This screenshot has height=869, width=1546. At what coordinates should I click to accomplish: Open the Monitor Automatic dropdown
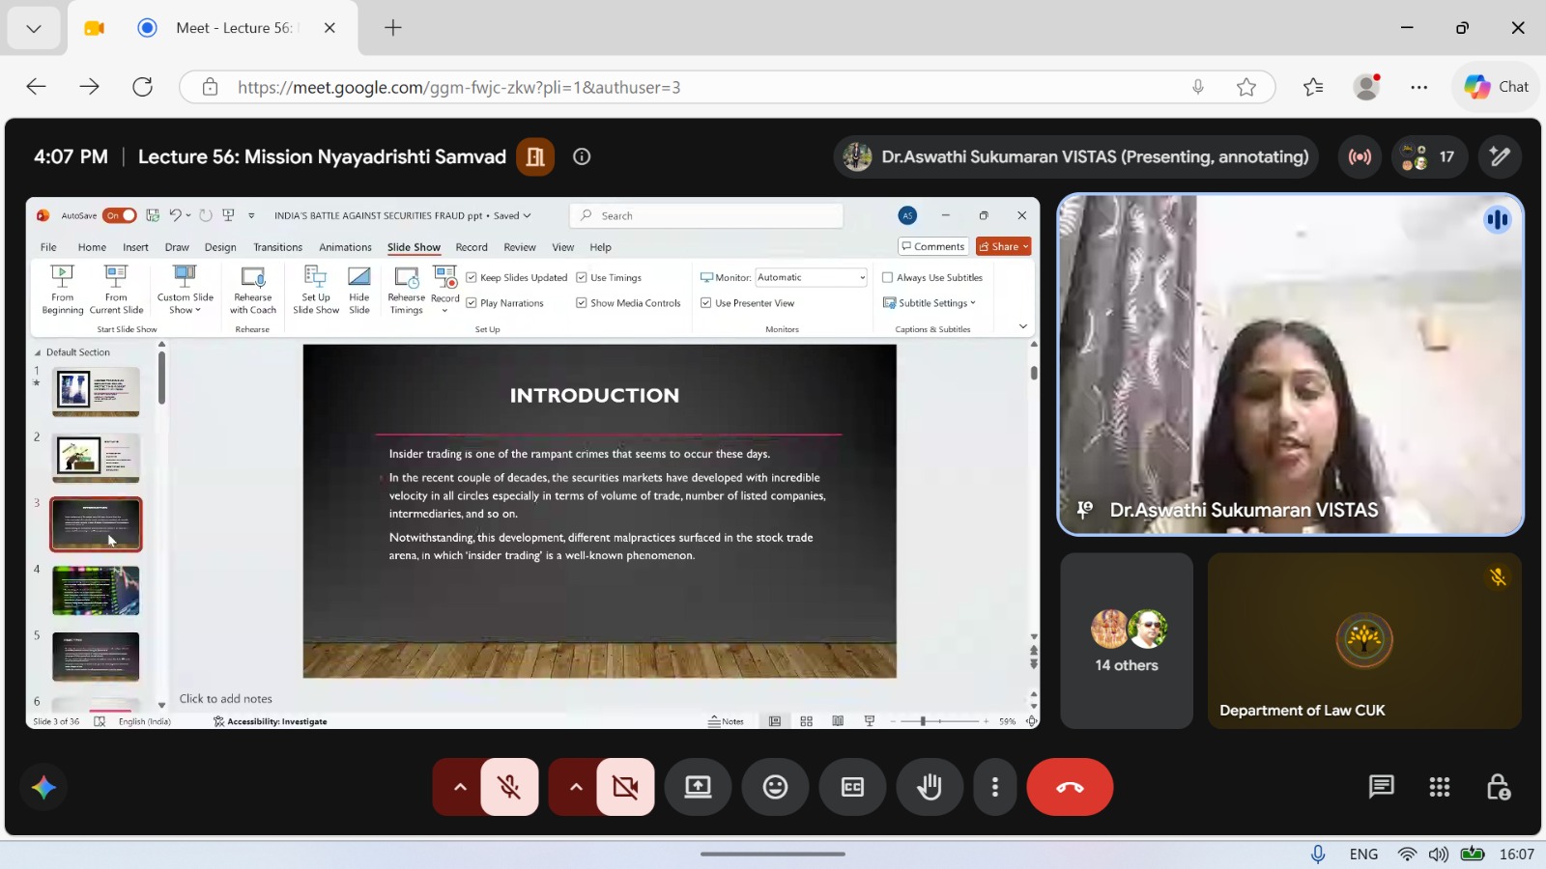point(811,277)
